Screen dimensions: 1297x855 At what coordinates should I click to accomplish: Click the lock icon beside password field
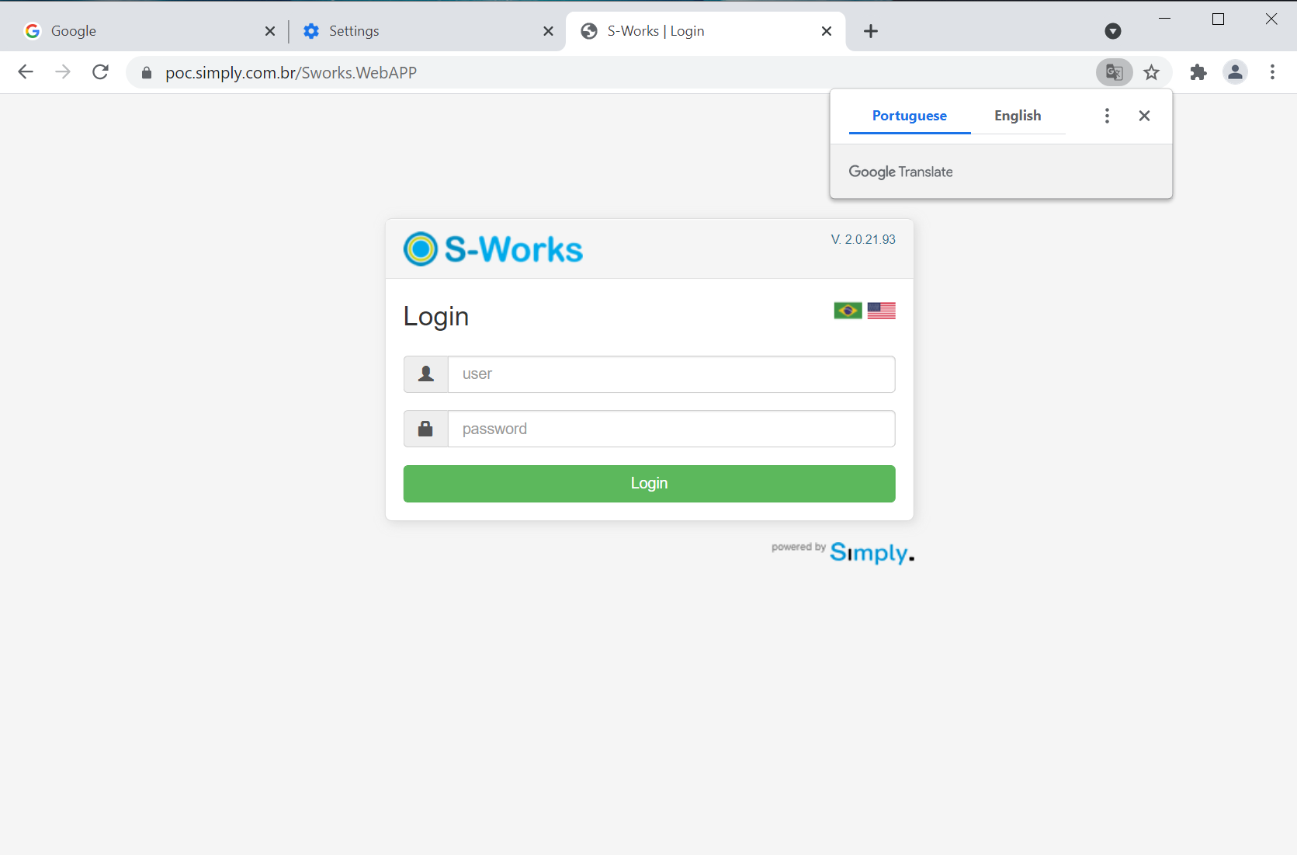[x=426, y=429]
